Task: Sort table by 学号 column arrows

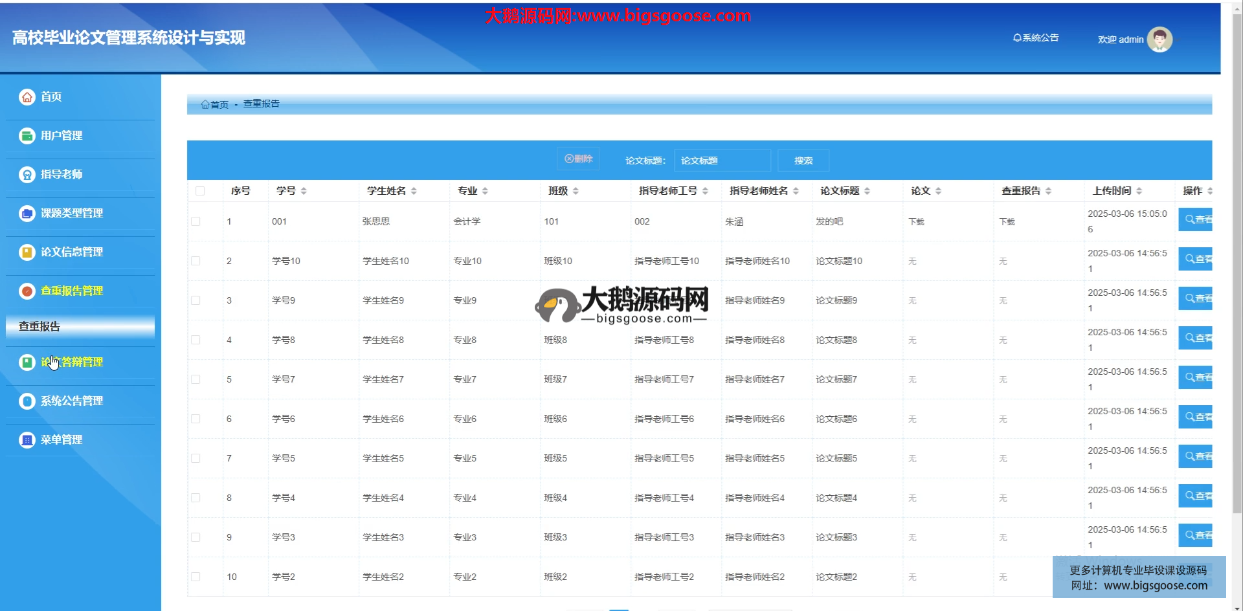Action: click(304, 191)
